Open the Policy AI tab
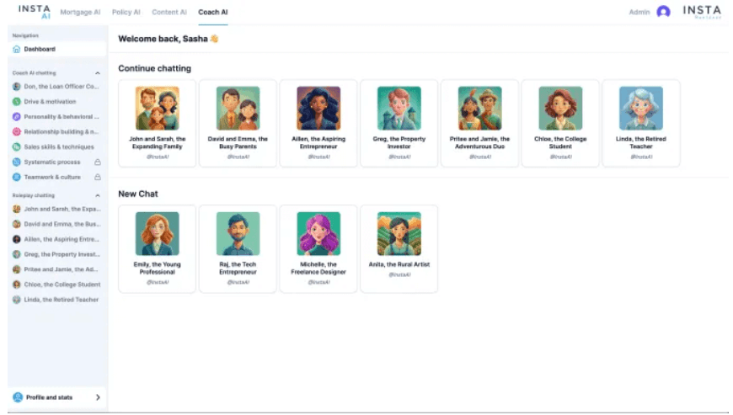The image size is (733, 415). [x=126, y=13]
